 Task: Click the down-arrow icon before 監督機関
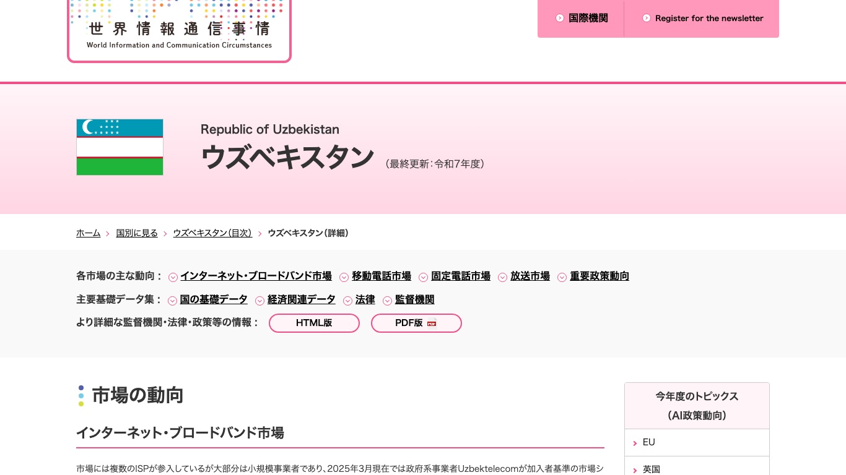tap(388, 301)
